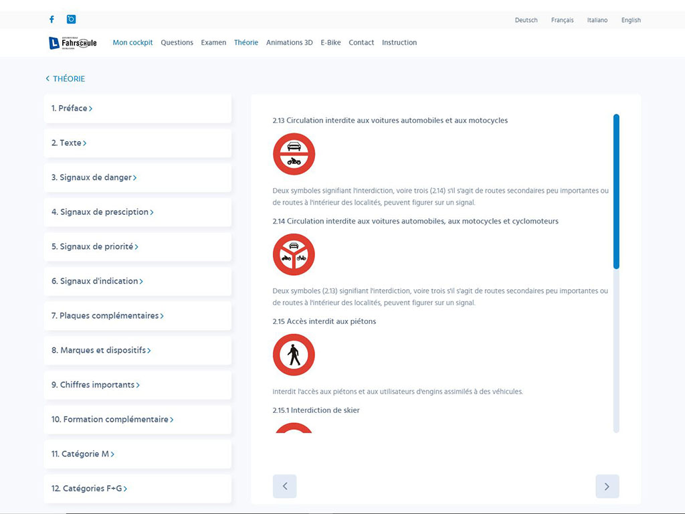This screenshot has width=685, height=514.
Task: Click the Instagram icon in top bar
Action: click(x=71, y=19)
